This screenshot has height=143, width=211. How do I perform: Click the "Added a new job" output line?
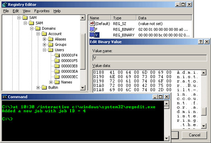pyautogui.click(x=44, y=111)
